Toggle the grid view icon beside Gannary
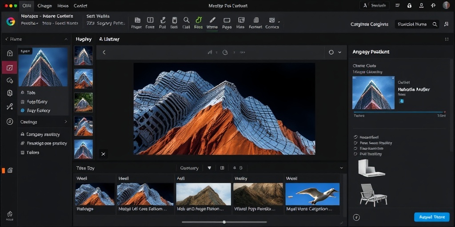455x227 pixels. click(x=222, y=168)
